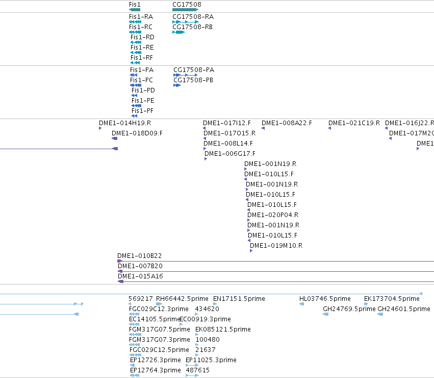Click the Fis1 gene label
This screenshot has width=434, height=378.
click(x=135, y=5)
